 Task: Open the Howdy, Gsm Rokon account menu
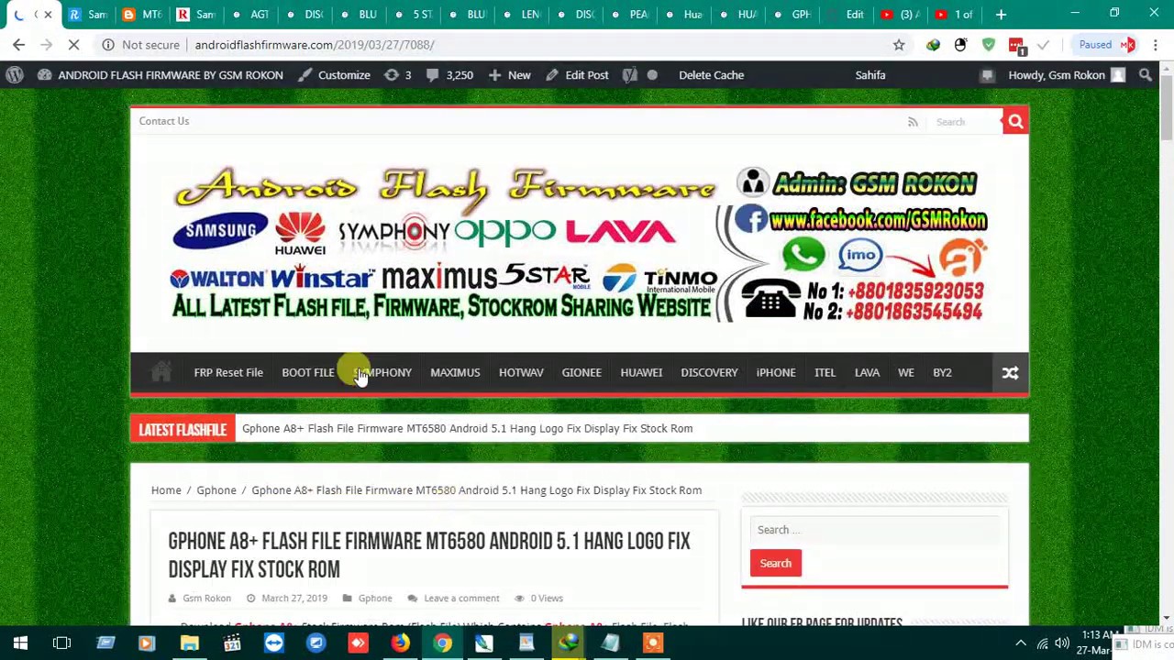[1066, 75]
